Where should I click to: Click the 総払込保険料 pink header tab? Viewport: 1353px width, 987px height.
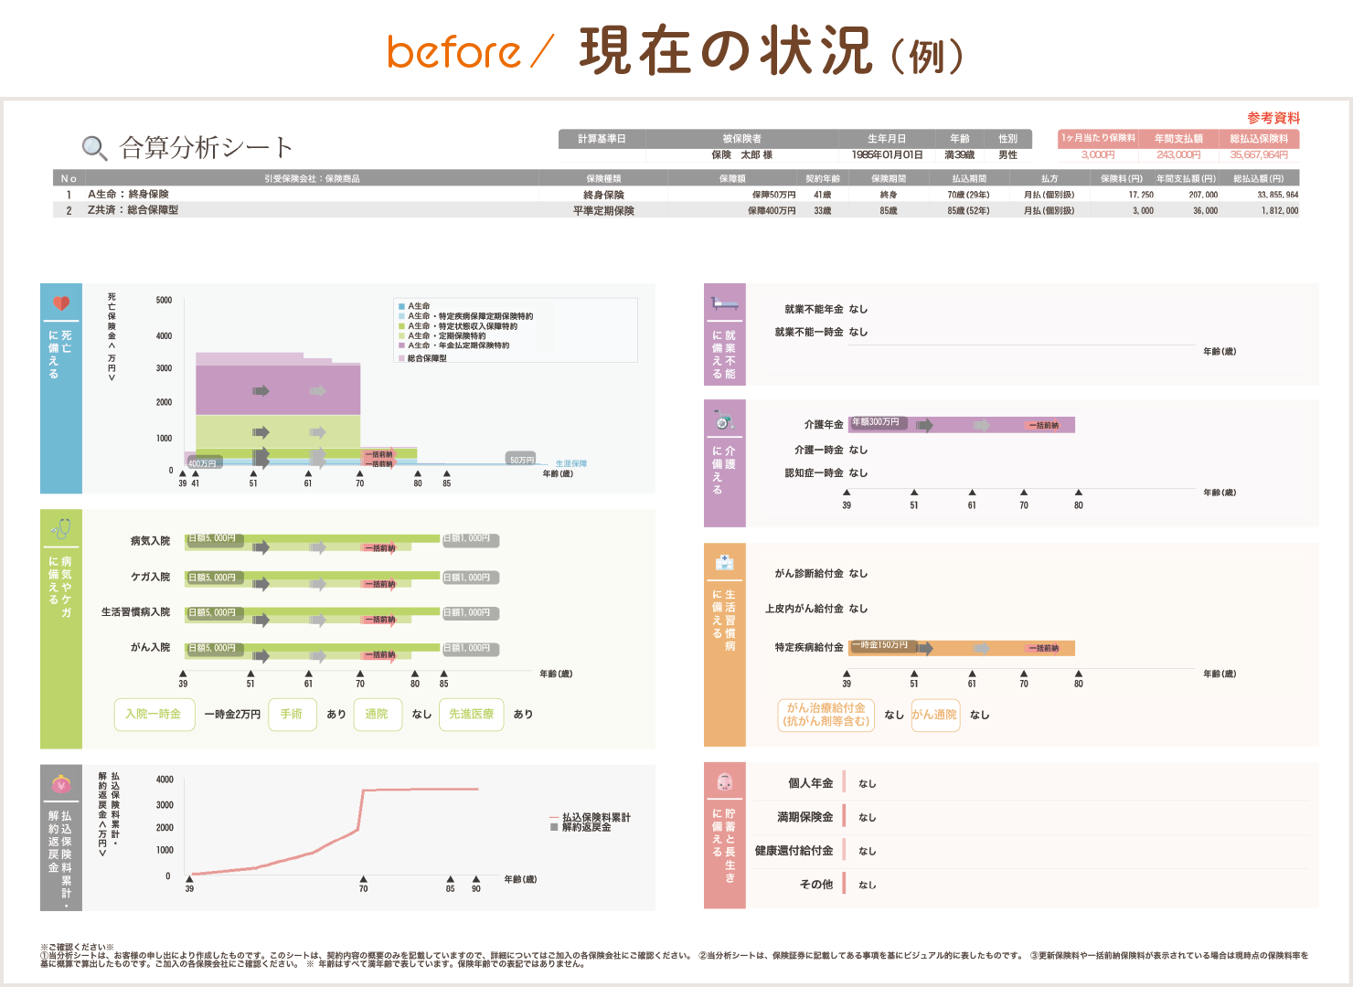tap(1259, 139)
